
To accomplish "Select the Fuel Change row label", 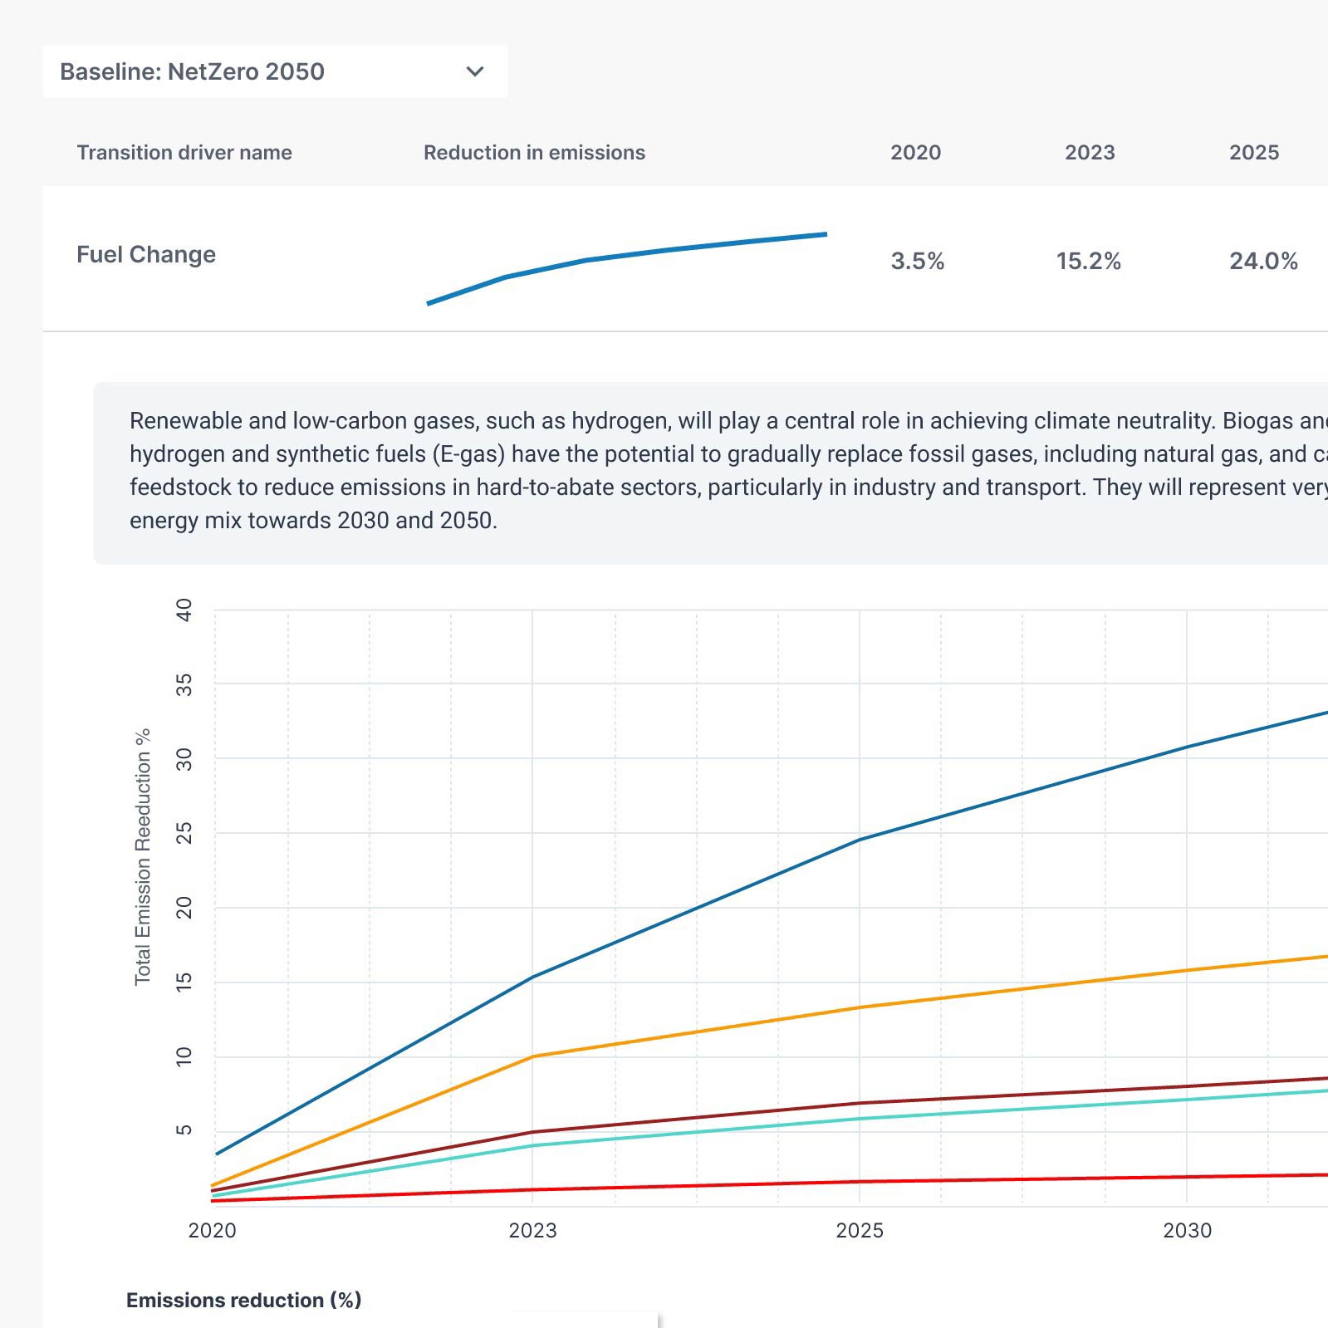I will coord(146,254).
